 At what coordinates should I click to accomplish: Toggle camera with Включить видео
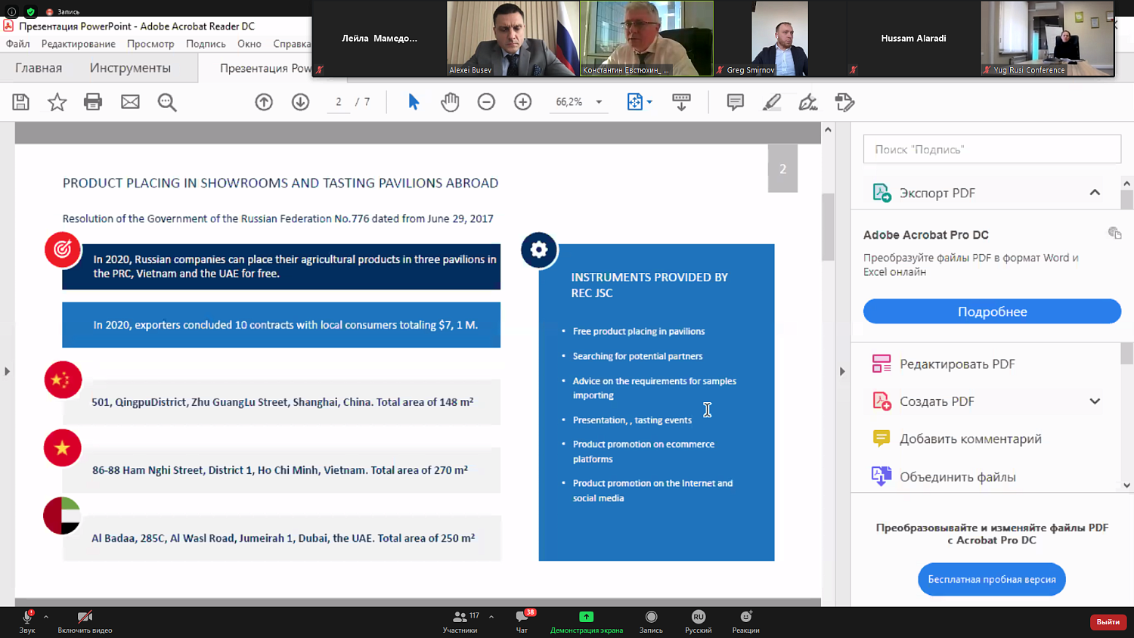85,622
